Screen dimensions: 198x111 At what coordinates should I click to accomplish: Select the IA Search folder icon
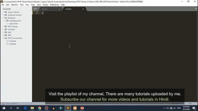point(6,30)
